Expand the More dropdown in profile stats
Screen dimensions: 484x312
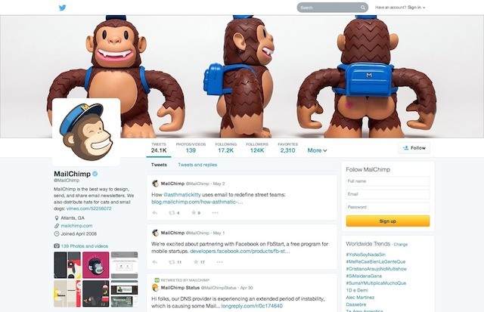[317, 150]
